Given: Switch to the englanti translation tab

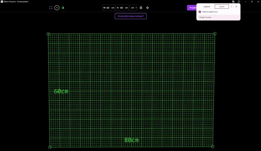Looking at the screenshot, I should [207, 7].
